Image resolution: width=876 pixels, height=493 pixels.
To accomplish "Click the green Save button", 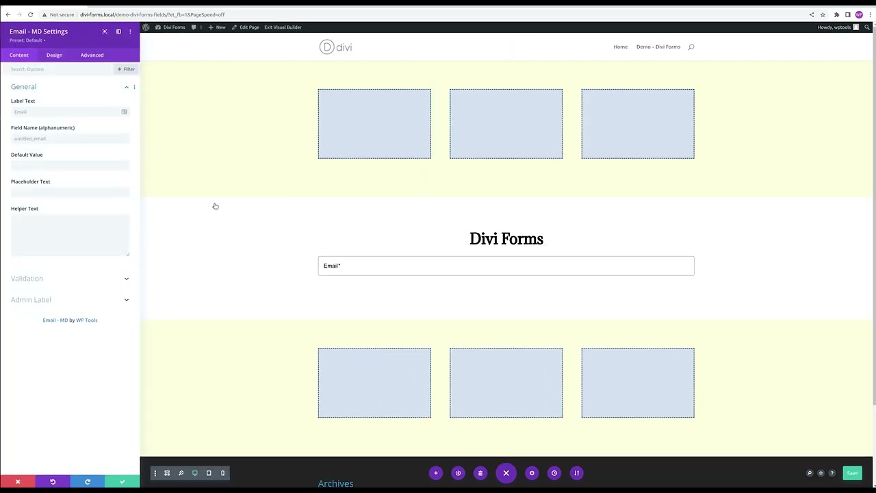I will [852, 473].
